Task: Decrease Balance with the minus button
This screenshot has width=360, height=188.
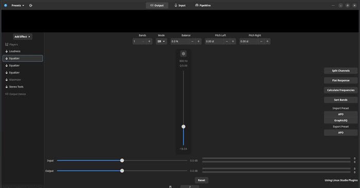Action: click(192, 41)
